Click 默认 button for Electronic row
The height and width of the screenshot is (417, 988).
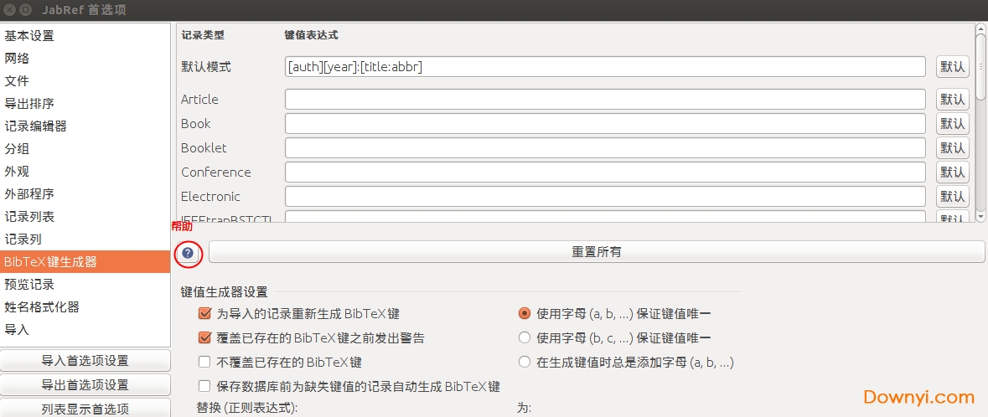(x=952, y=197)
